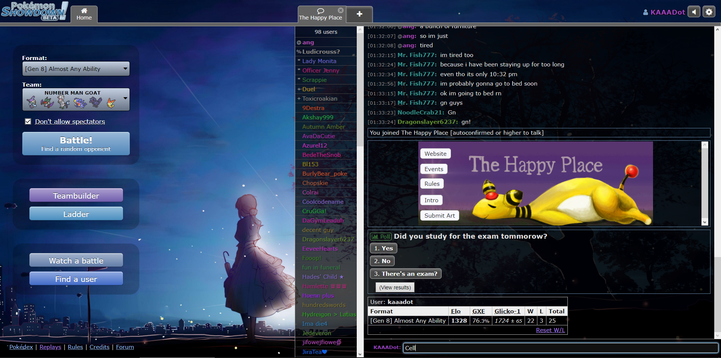The width and height of the screenshot is (721, 358).
Task: Open options with the gear icon
Action: point(709,12)
